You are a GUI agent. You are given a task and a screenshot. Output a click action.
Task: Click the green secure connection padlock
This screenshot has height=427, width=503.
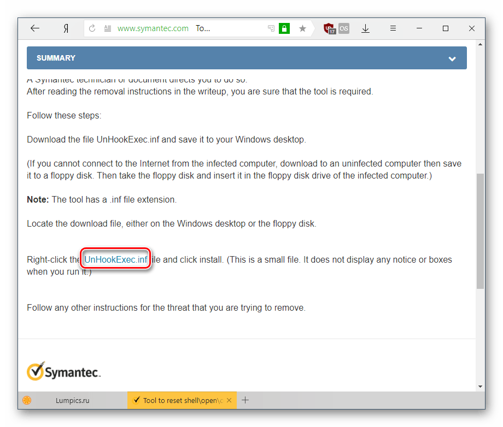tap(284, 28)
